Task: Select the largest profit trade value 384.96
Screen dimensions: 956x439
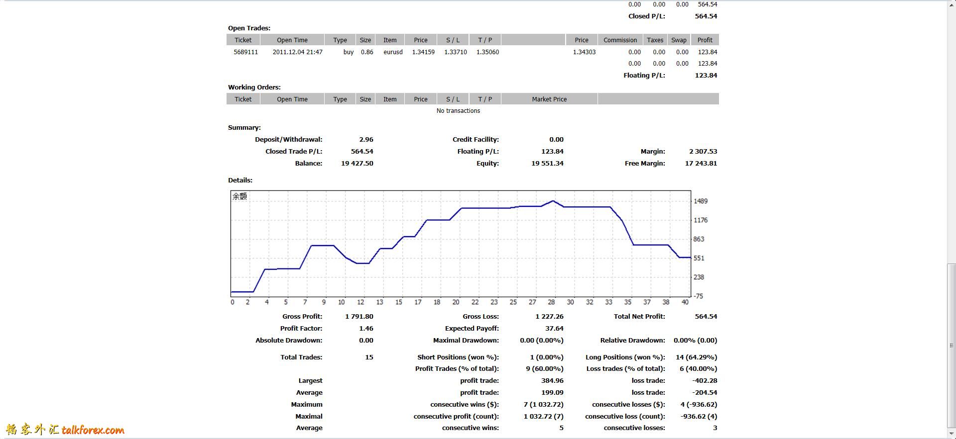Action: [552, 380]
